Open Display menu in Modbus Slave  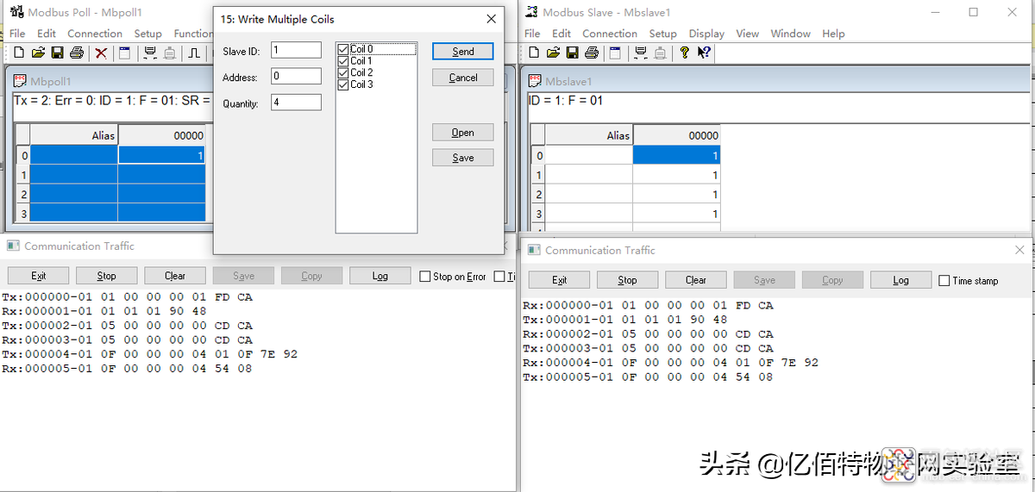click(x=706, y=34)
